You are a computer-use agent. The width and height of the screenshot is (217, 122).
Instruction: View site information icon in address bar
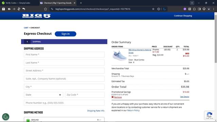[52, 9]
